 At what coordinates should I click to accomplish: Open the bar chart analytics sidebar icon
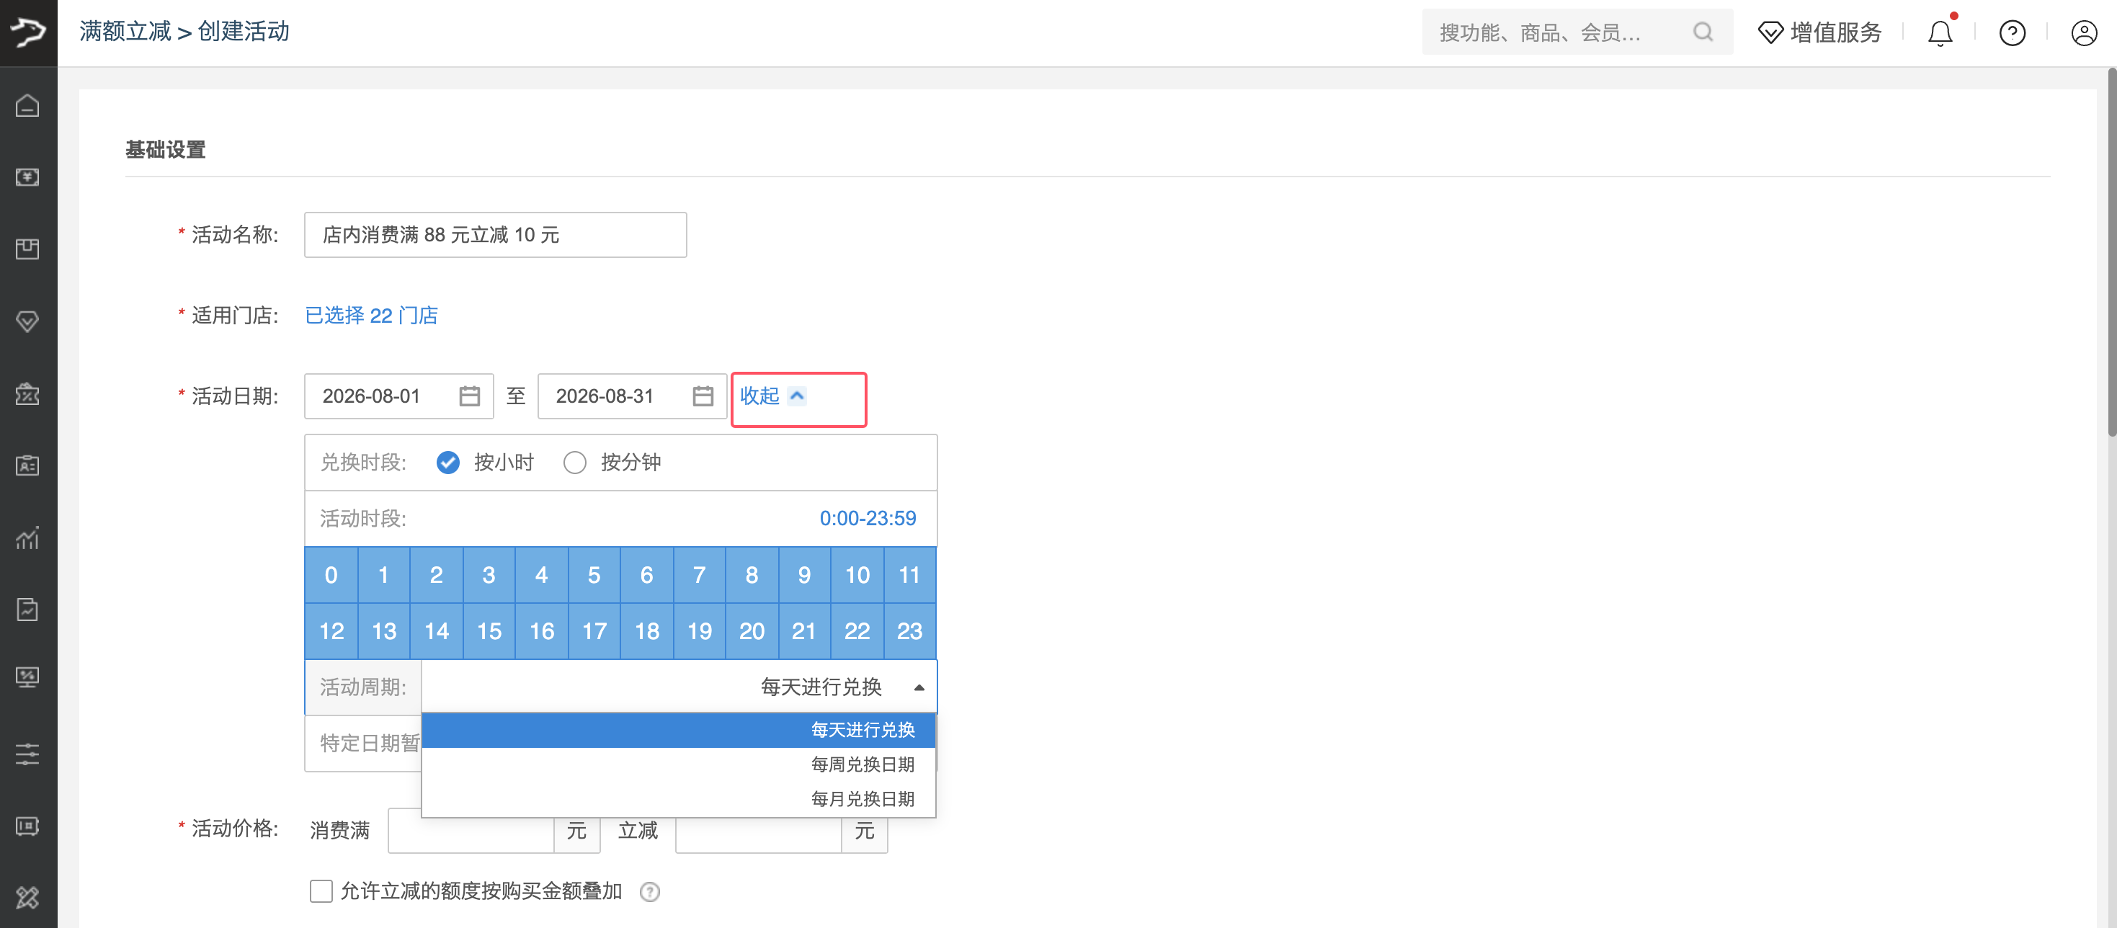tap(28, 537)
